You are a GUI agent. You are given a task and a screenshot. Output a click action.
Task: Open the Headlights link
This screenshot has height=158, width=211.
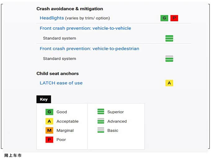(52, 18)
